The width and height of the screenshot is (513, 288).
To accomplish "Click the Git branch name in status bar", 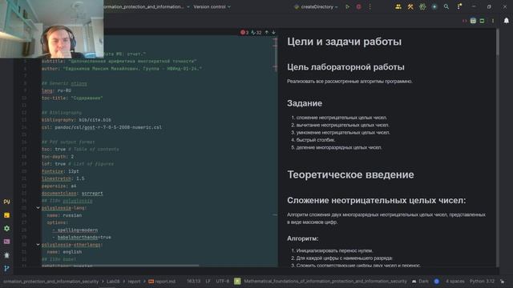I will coord(325,281).
